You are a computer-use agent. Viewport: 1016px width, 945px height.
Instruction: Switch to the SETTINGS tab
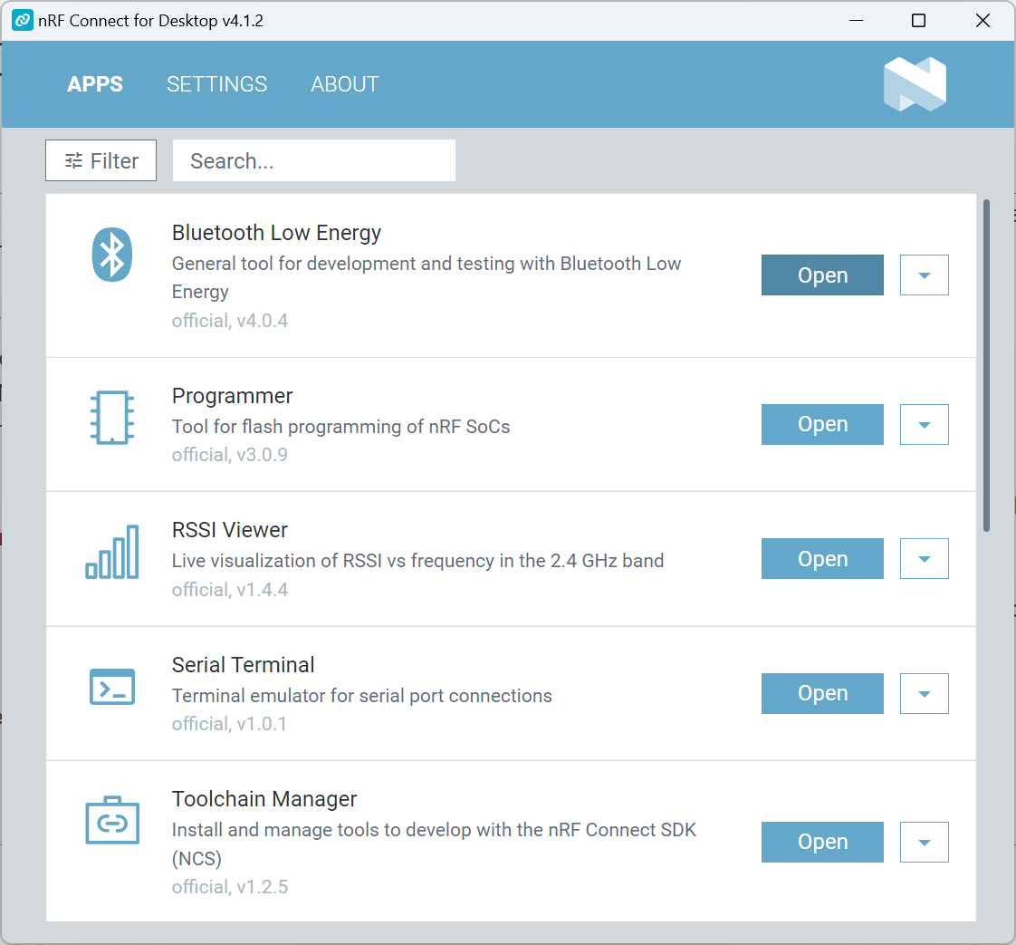point(216,84)
